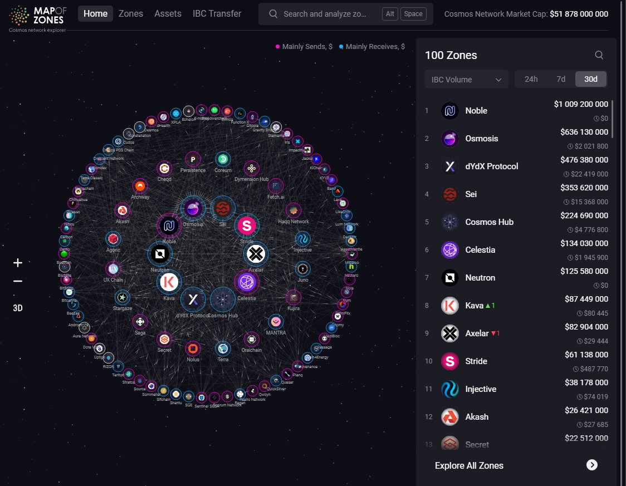The width and height of the screenshot is (626, 486).
Task: Open the Home tab
Action: pyautogui.click(x=95, y=13)
